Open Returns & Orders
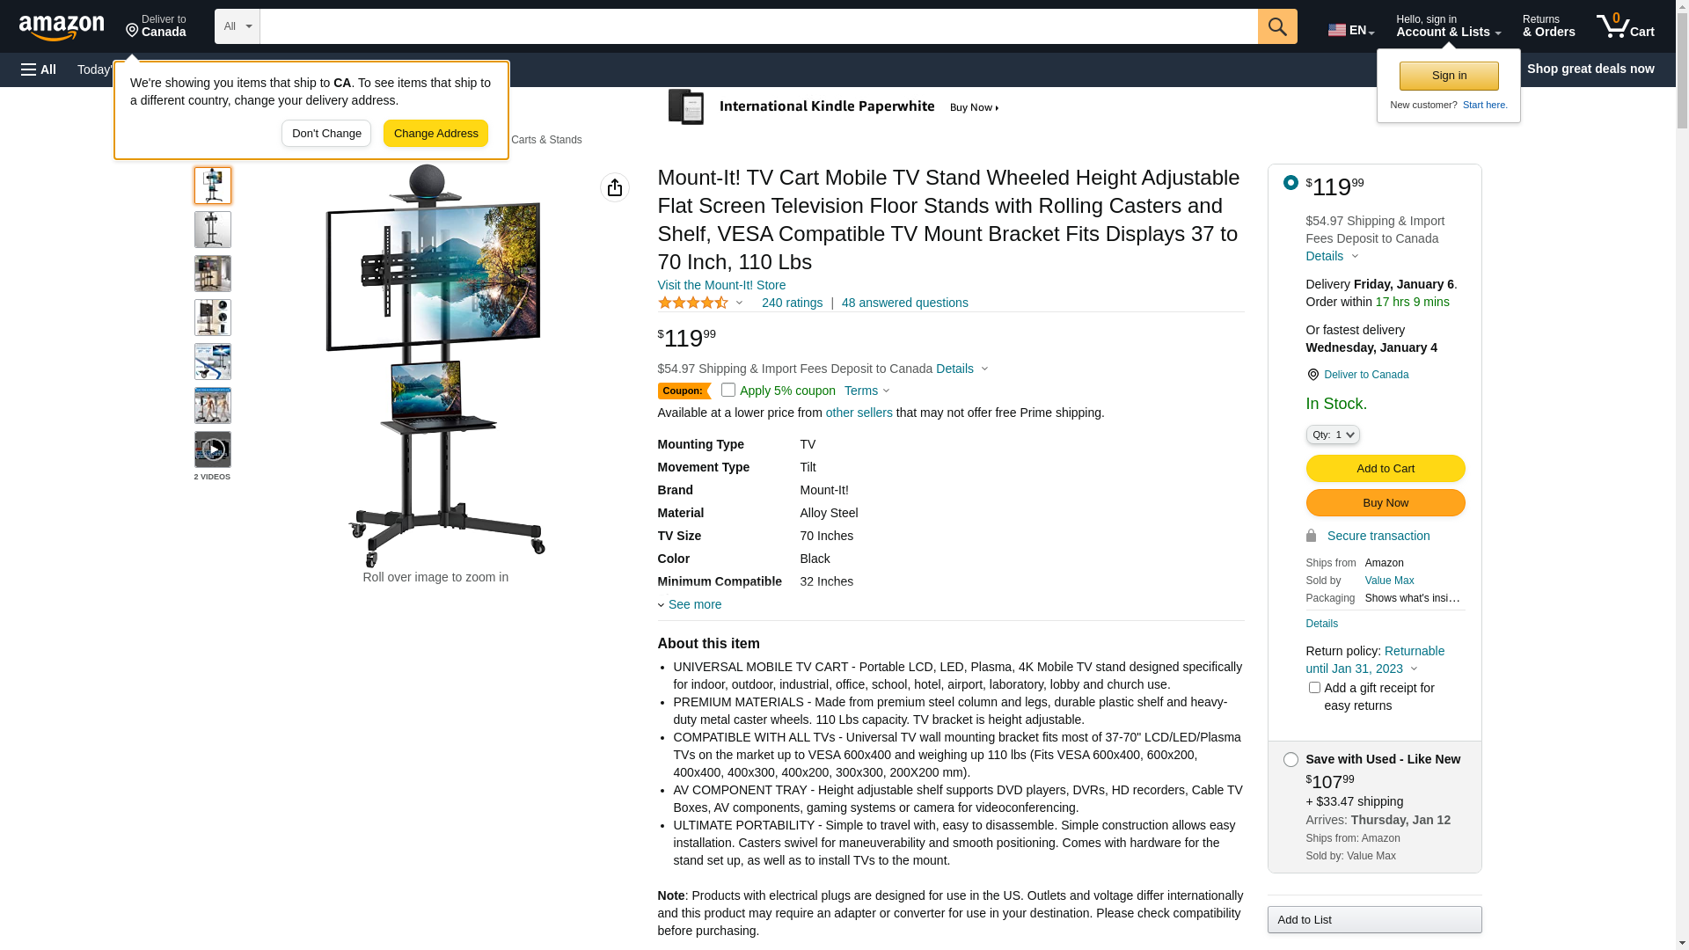 tap(1548, 26)
